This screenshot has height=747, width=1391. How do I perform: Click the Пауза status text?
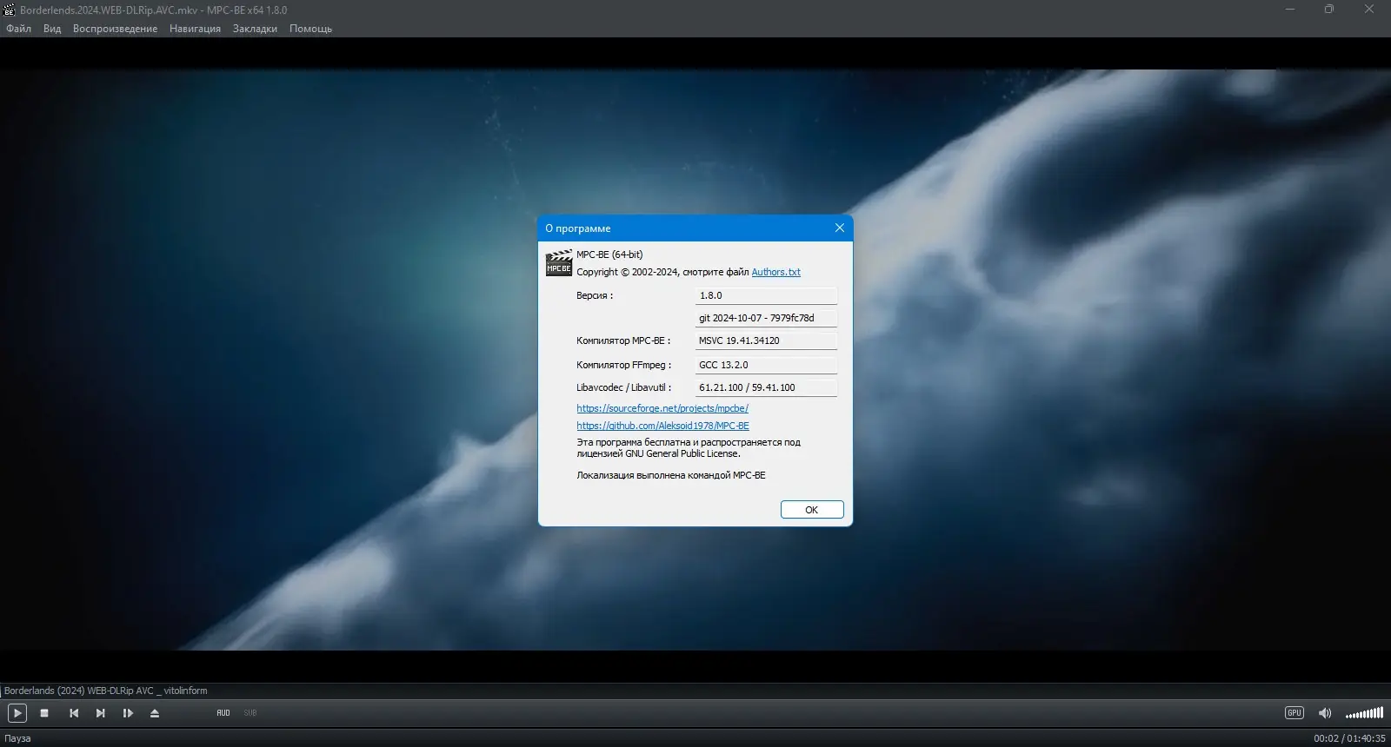[17, 738]
